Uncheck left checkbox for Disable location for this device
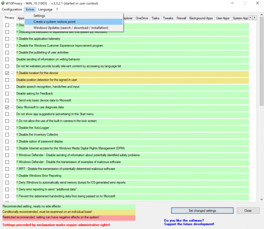 pos(7,73)
